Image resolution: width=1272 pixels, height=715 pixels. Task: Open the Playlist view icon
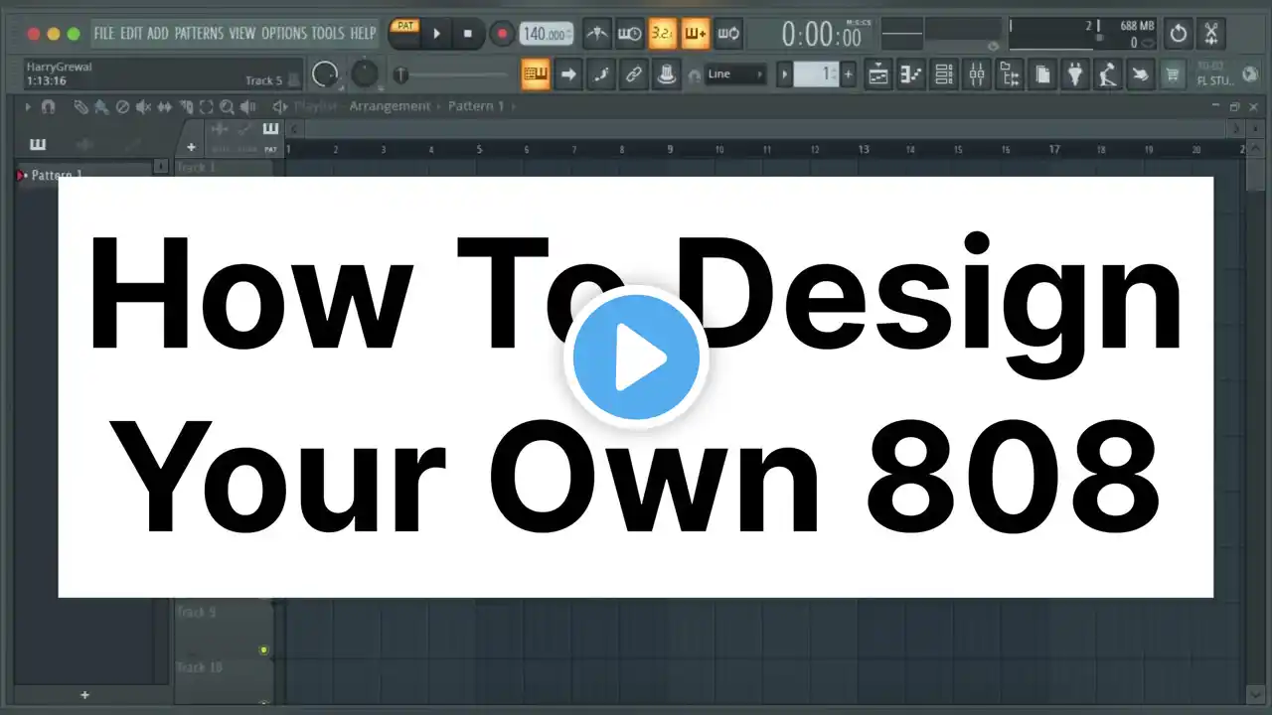[x=877, y=74]
